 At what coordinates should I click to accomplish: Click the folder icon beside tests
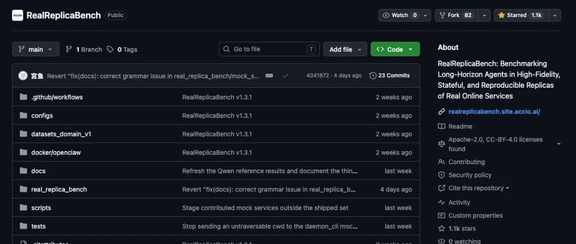[23, 226]
